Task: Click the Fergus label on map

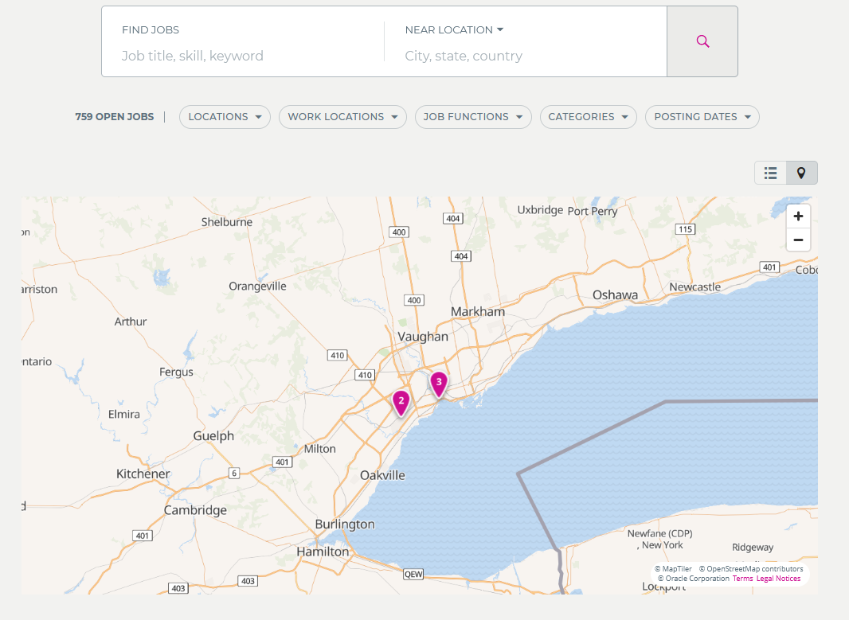Action: (176, 372)
